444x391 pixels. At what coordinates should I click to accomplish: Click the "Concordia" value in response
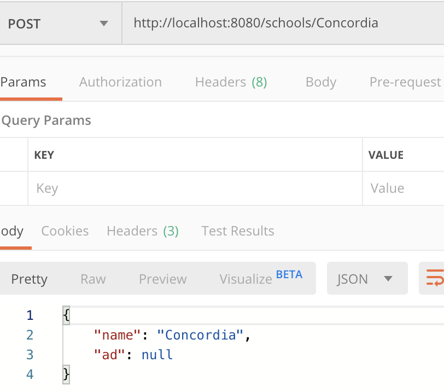(x=200, y=335)
